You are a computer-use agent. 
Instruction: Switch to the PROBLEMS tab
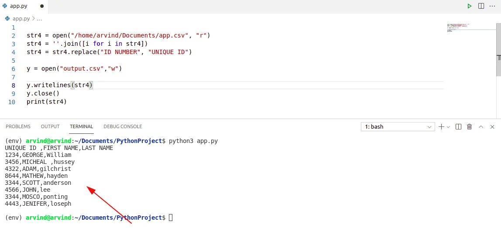[18, 126]
